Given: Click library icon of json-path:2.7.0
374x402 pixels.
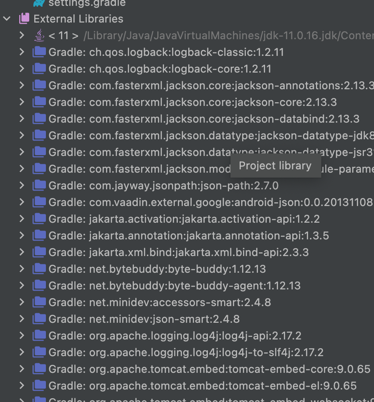Looking at the screenshot, I should pyautogui.click(x=39, y=185).
